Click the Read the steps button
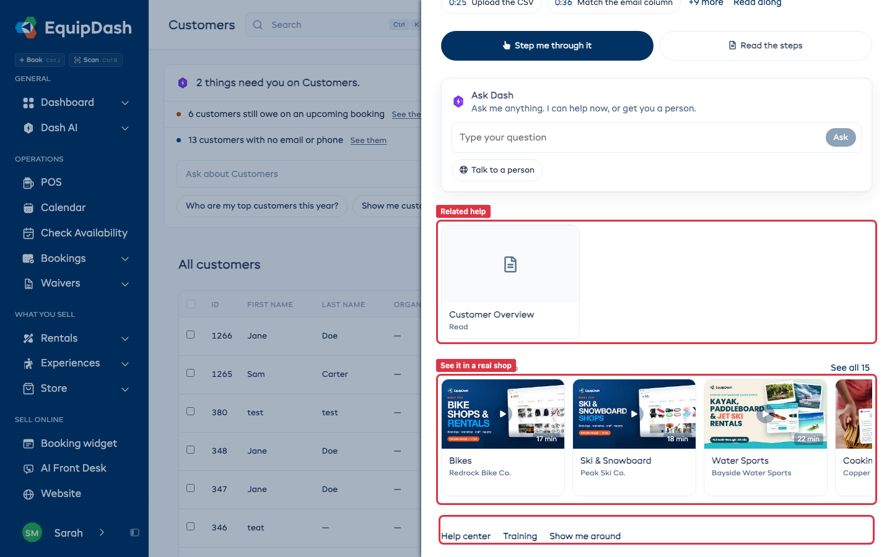892x557 pixels. point(766,46)
